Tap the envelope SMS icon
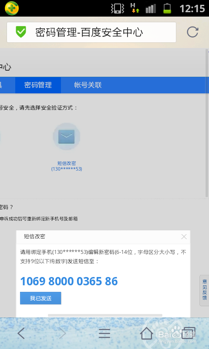 (67, 137)
